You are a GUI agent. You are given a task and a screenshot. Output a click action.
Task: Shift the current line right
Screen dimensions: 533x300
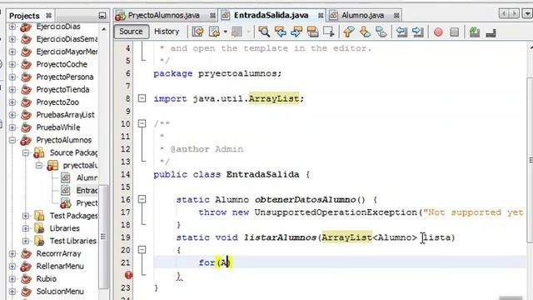coord(418,32)
